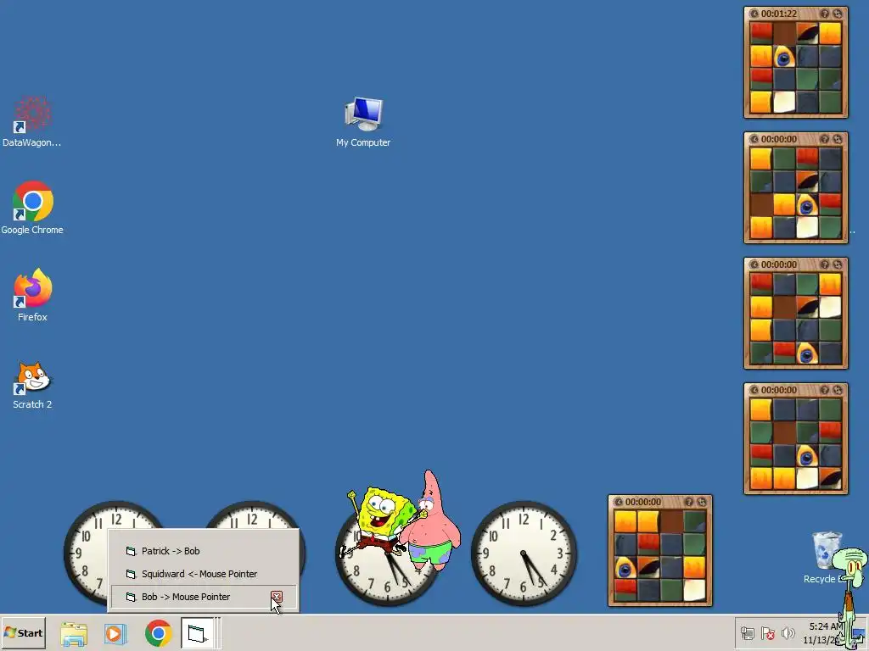The height and width of the screenshot is (651, 869).
Task: Shuffle the fourth puzzle gadget in right column
Action: point(838,390)
